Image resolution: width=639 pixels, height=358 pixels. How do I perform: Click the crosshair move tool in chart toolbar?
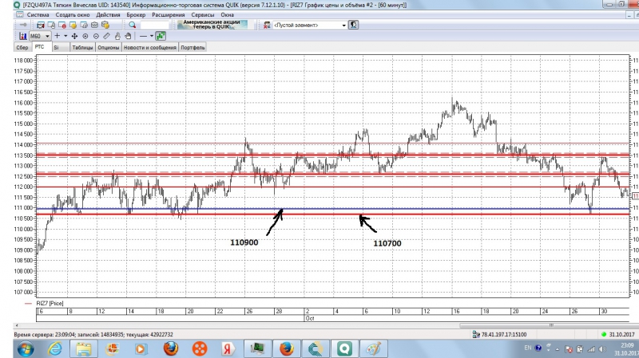click(x=74, y=36)
